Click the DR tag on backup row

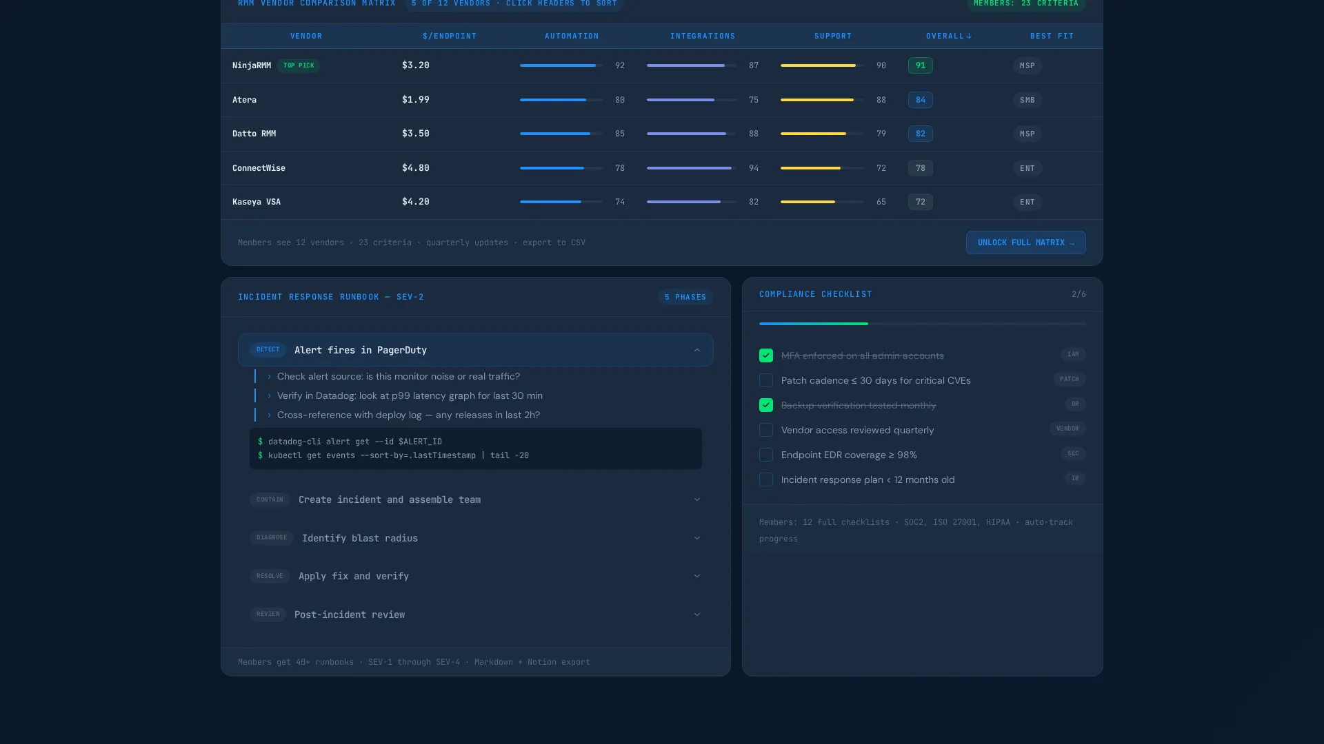pyautogui.click(x=1075, y=404)
